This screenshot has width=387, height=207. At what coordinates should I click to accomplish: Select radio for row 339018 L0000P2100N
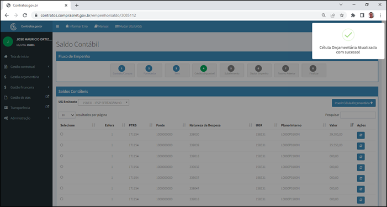click(x=61, y=156)
